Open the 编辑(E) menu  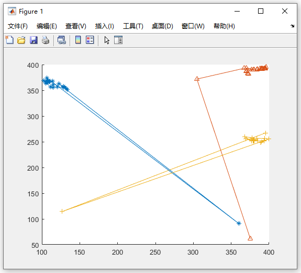tap(47, 26)
